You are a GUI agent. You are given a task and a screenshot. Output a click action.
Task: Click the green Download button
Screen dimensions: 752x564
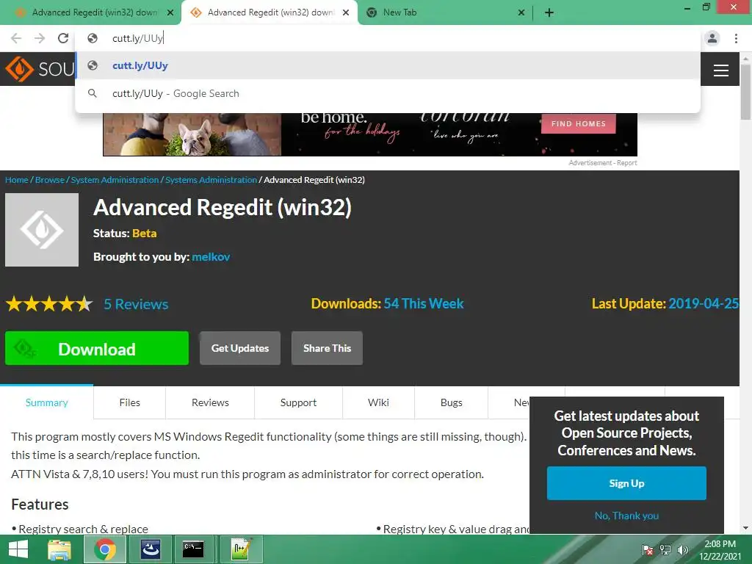[97, 348]
